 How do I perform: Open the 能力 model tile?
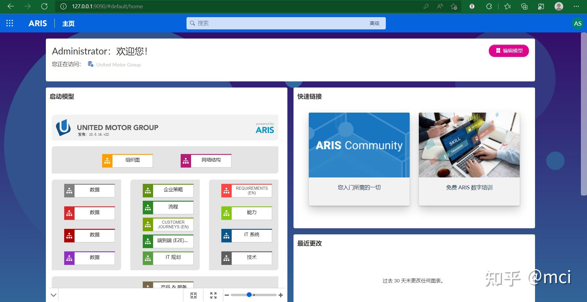[x=247, y=213]
